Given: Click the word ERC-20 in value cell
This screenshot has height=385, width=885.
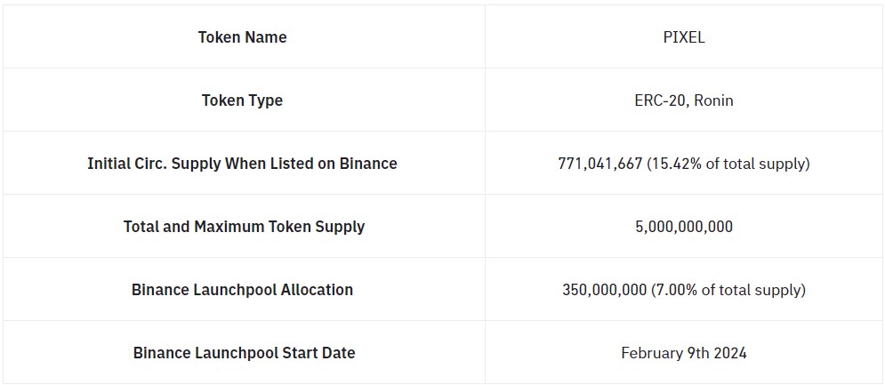Looking at the screenshot, I should pos(660,100).
